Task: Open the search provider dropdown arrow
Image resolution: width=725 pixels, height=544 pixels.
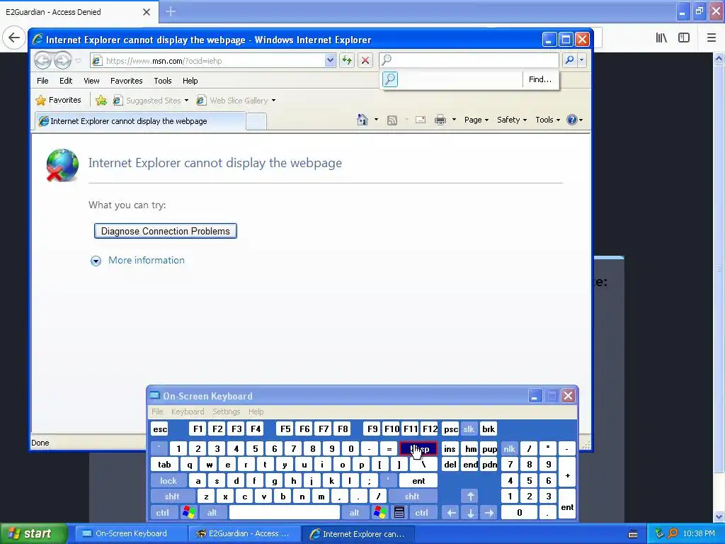Action: (582, 60)
